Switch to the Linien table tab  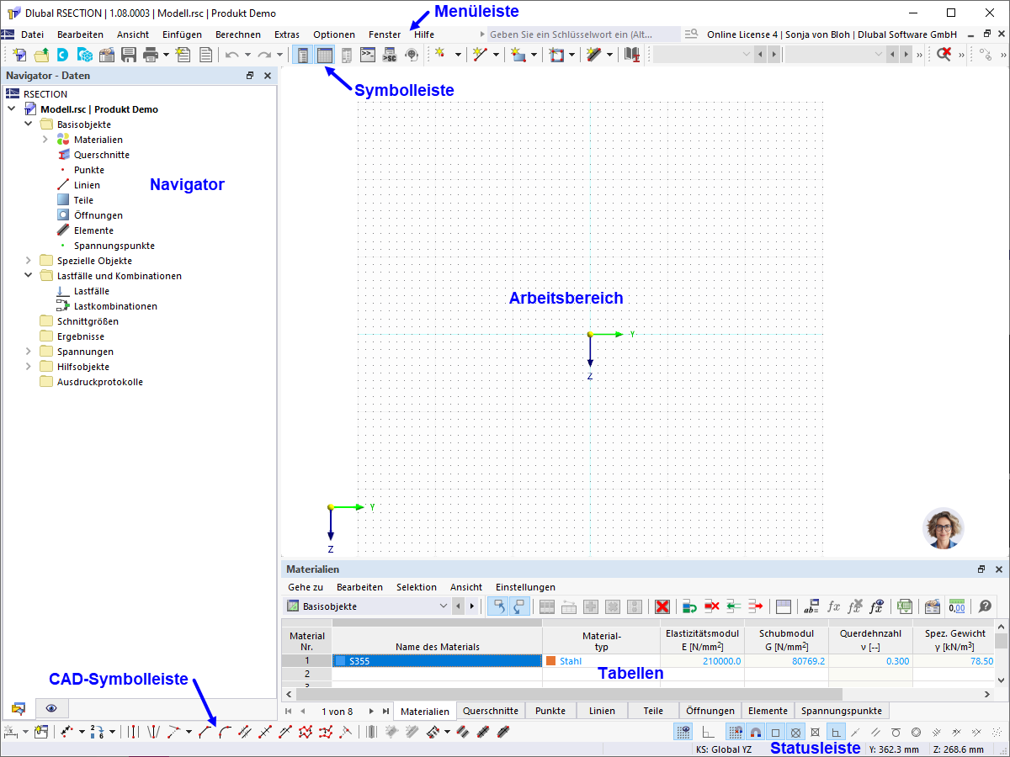click(x=602, y=711)
